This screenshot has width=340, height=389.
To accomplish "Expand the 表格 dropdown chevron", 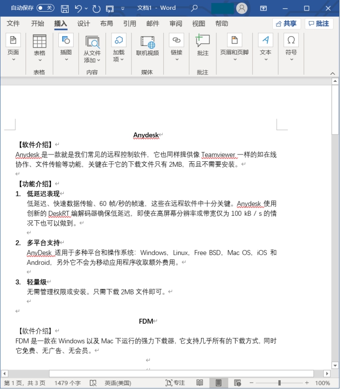I will (x=40, y=60).
